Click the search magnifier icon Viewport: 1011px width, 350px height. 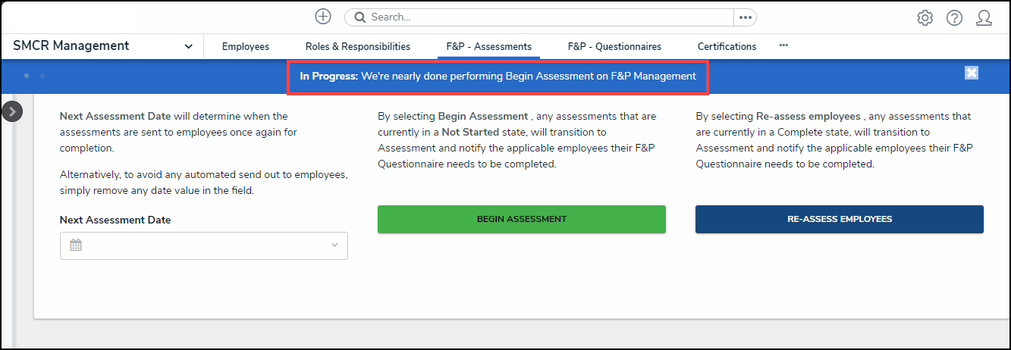[360, 17]
